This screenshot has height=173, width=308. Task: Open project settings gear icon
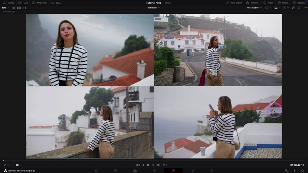[x=303, y=171]
